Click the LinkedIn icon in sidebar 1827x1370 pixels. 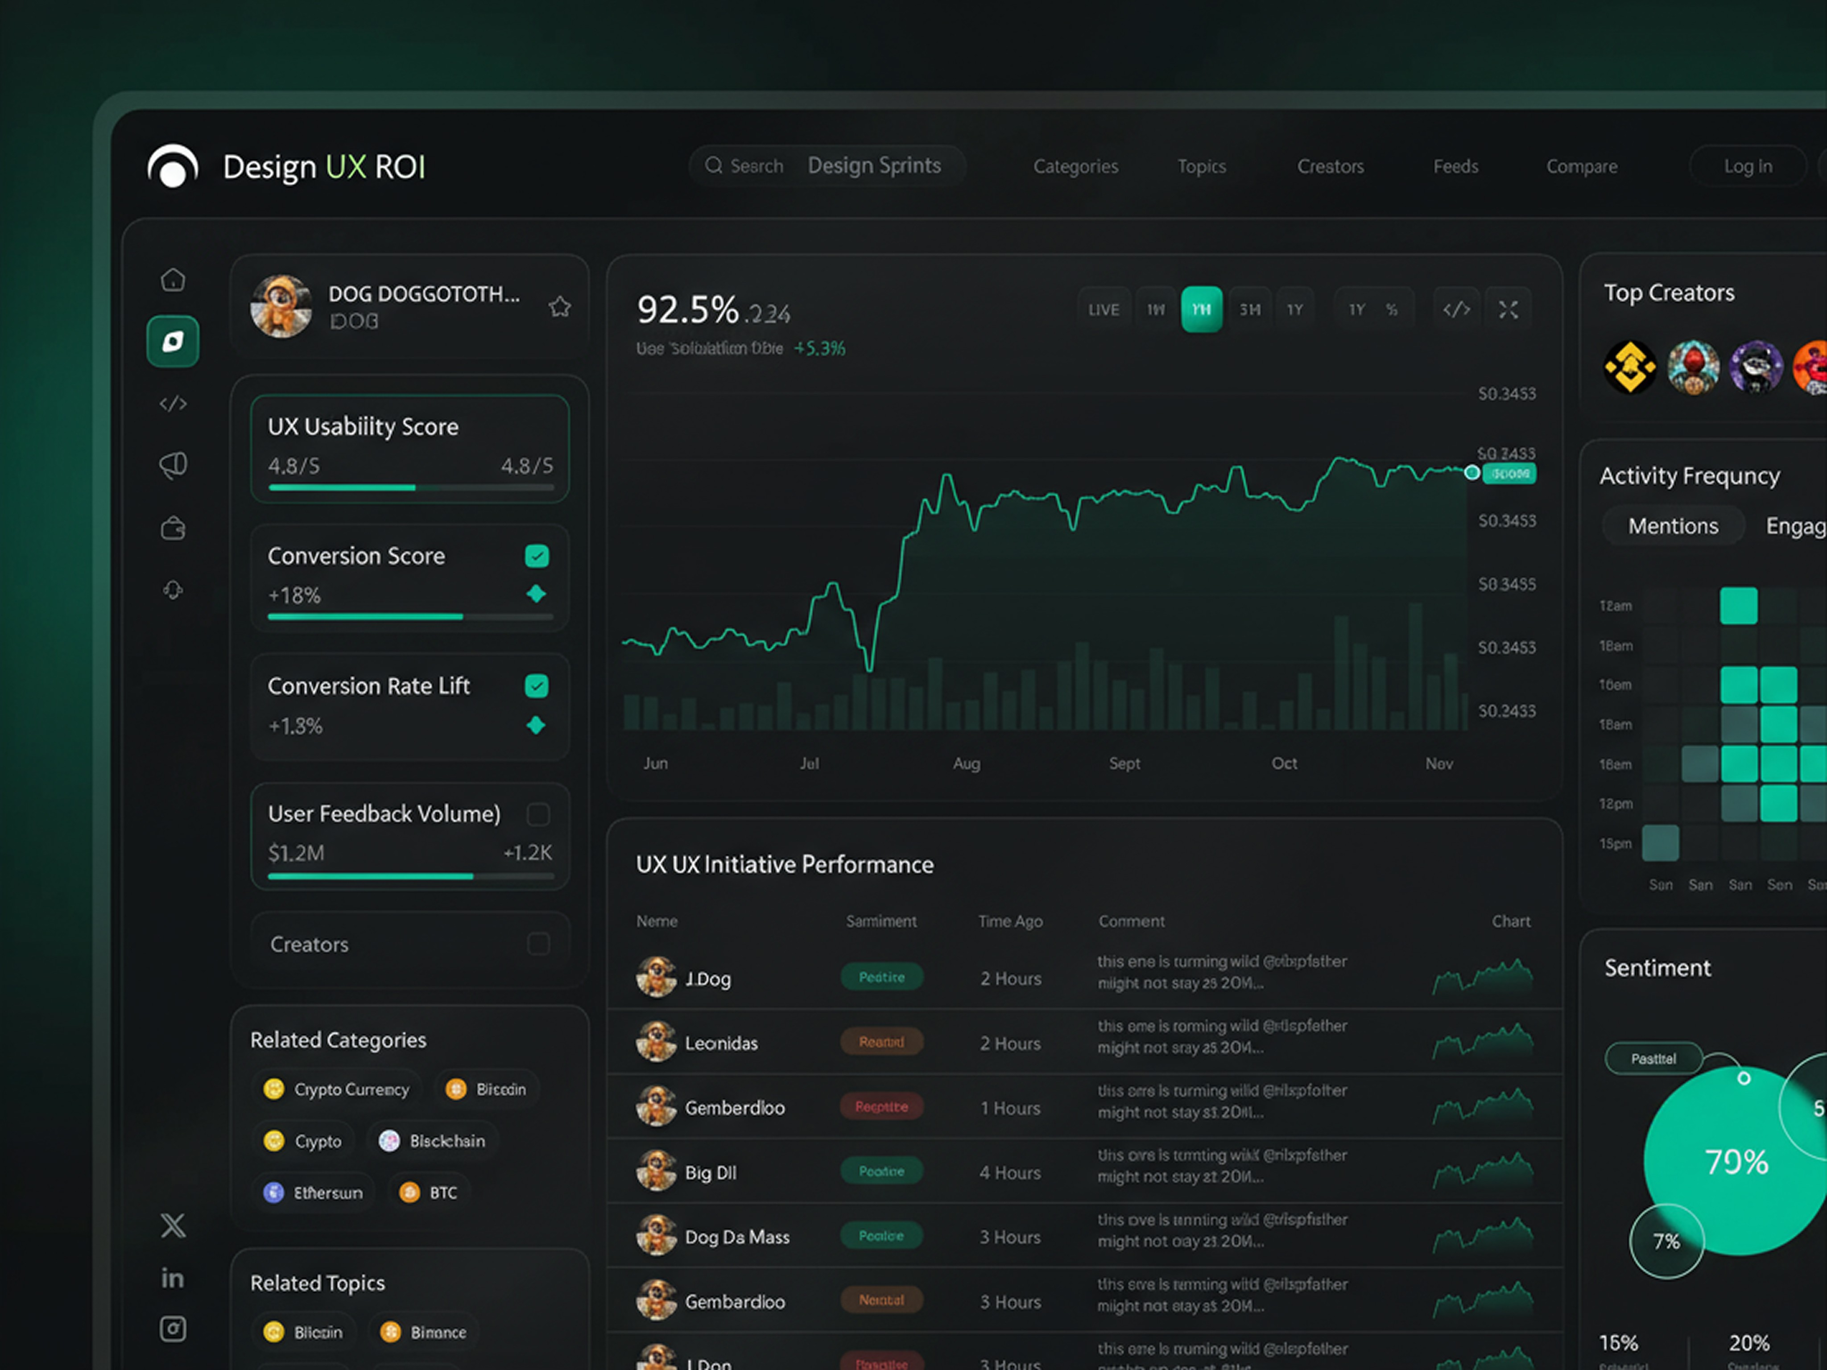[173, 1278]
